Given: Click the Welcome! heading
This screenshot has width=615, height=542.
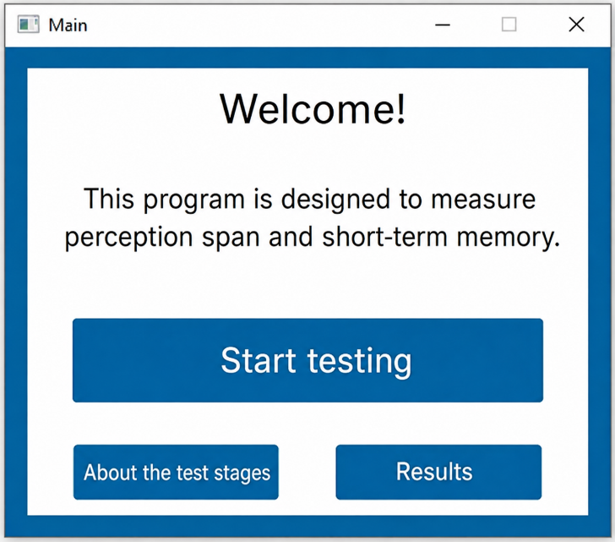Looking at the screenshot, I should [313, 109].
